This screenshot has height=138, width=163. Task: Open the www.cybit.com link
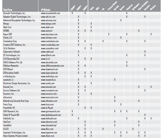coord(47,52)
